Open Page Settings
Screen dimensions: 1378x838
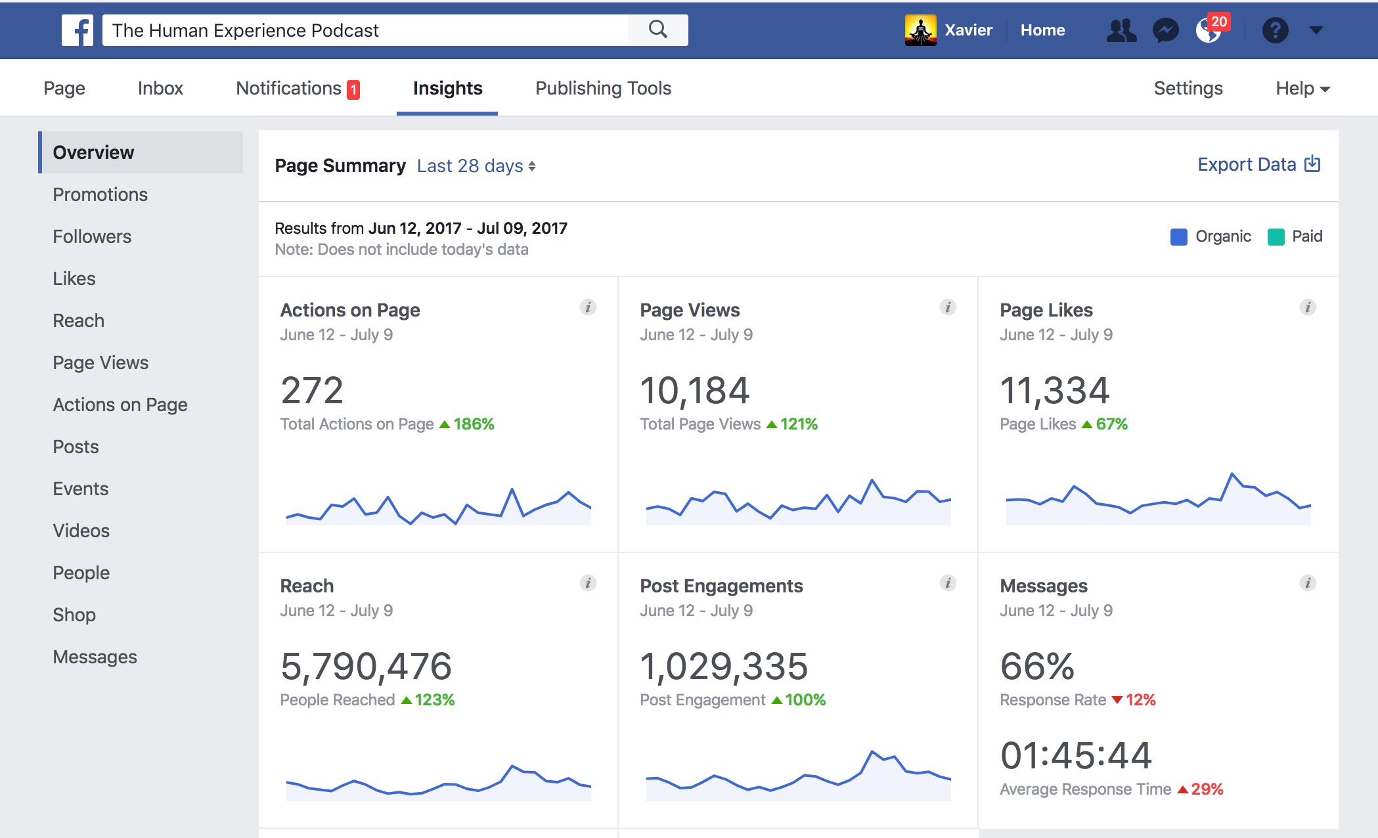pyautogui.click(x=1188, y=88)
